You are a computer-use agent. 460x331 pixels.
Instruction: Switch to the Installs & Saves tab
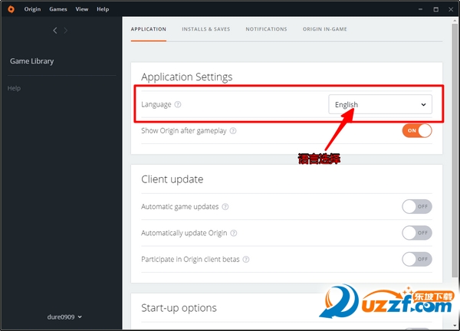tap(205, 29)
